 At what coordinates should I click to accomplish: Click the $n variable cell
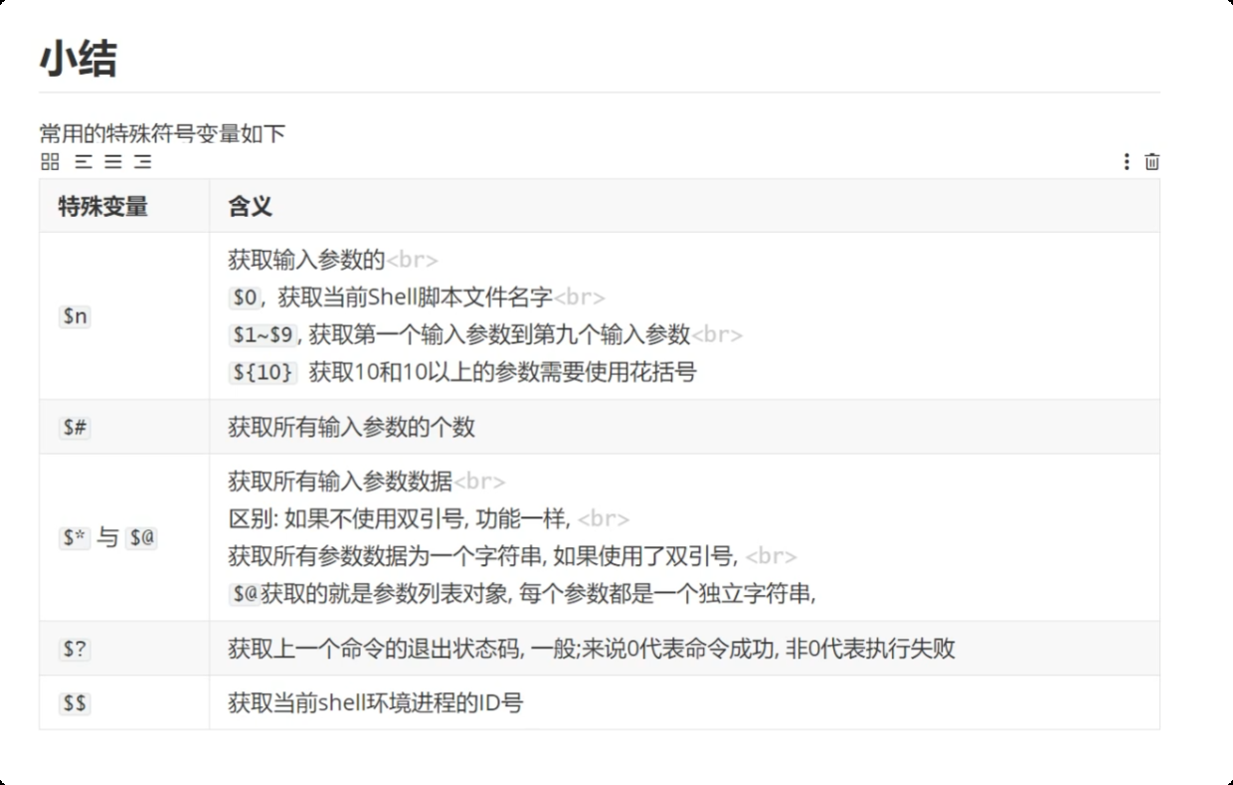[x=124, y=316]
